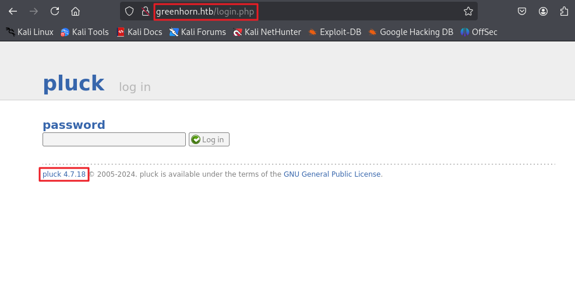Viewport: 575px width, 284px height.
Task: Open the Google Hacking DB bookmark
Action: pyautogui.click(x=411, y=32)
